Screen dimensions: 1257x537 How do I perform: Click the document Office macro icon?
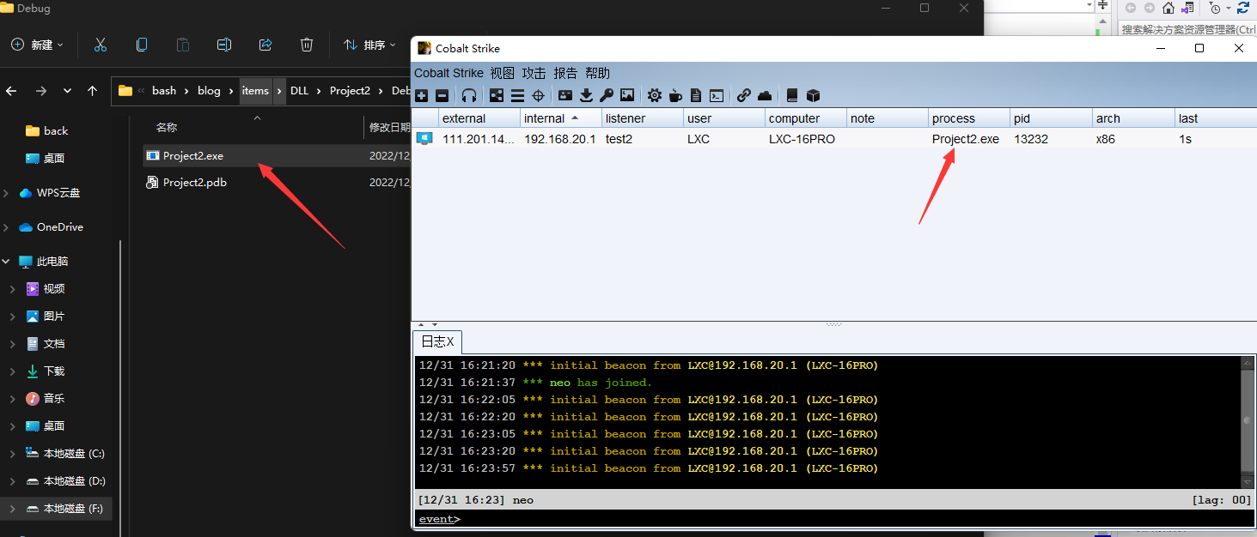point(696,95)
